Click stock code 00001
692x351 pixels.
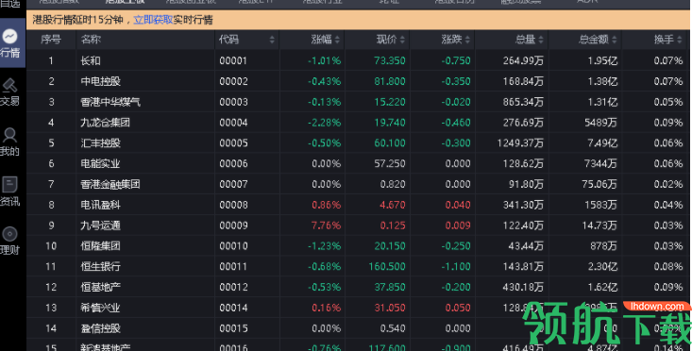coord(233,60)
